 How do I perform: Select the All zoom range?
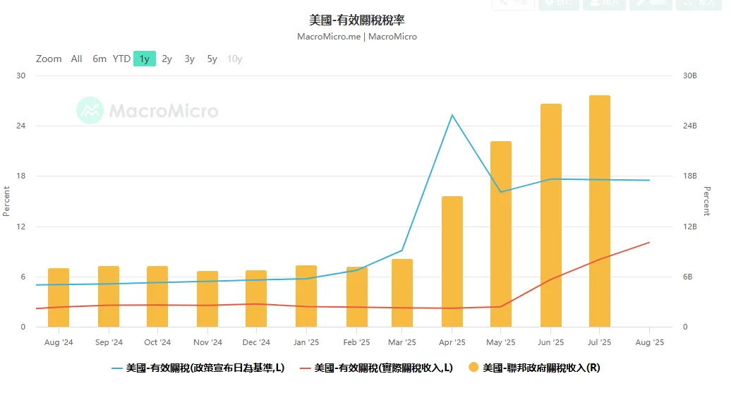76,59
